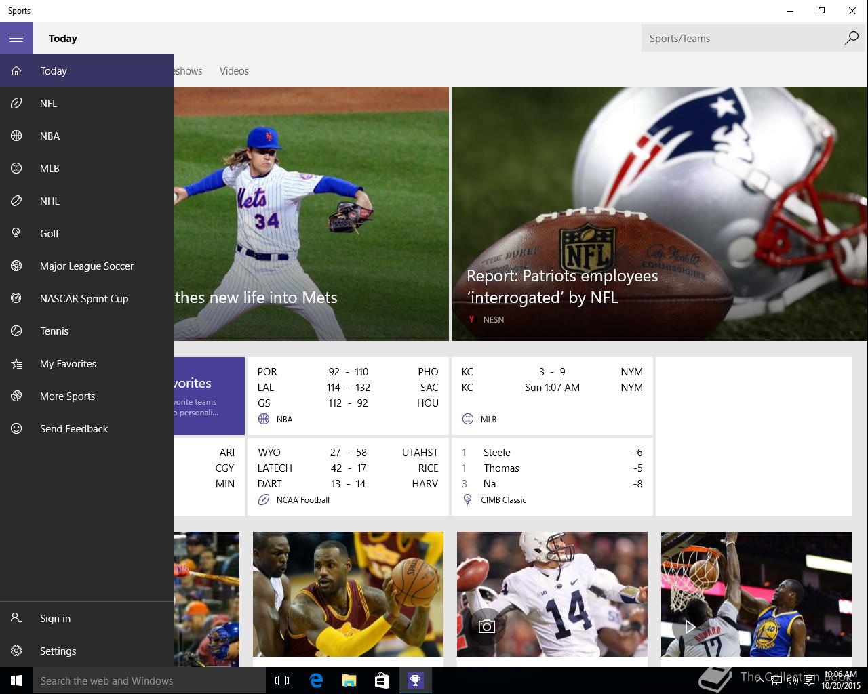Click the NFL football icon in sidebar

coord(16,103)
